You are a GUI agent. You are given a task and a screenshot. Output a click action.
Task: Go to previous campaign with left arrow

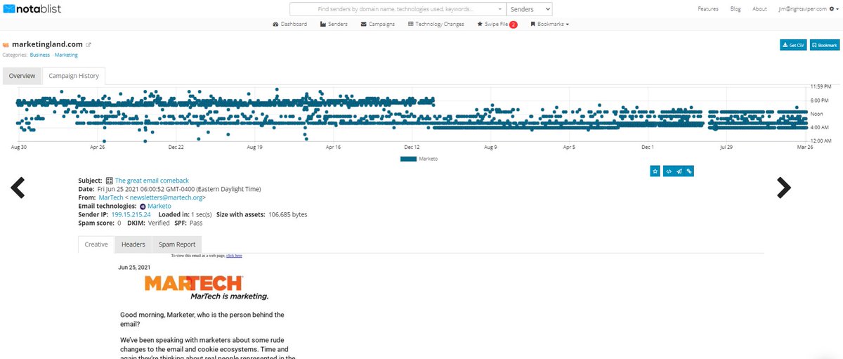(18, 187)
